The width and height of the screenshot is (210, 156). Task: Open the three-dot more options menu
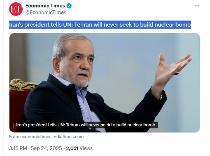pyautogui.click(x=197, y=6)
